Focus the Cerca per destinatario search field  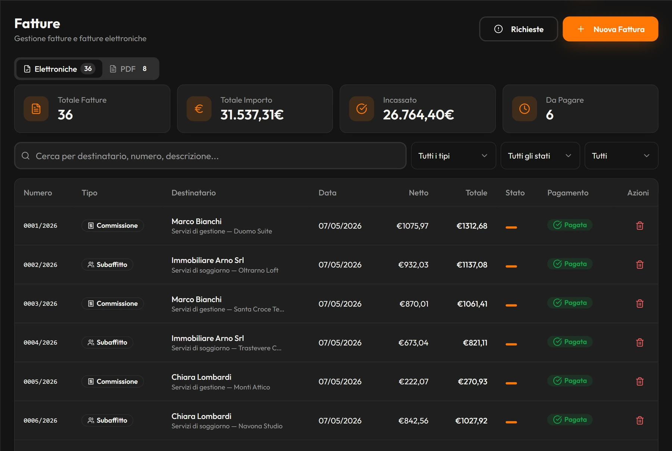[x=210, y=156]
